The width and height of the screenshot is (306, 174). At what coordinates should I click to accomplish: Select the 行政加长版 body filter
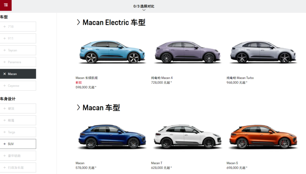(18, 167)
